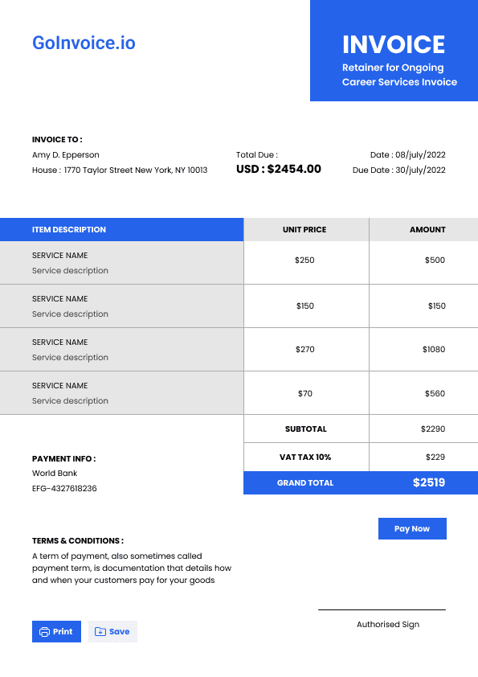
Task: Click the VAT TAX 10% row label
Action: (x=305, y=457)
